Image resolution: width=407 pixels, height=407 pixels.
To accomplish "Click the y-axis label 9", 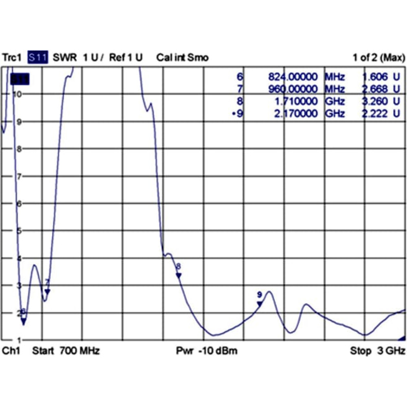I will [x=19, y=122].
